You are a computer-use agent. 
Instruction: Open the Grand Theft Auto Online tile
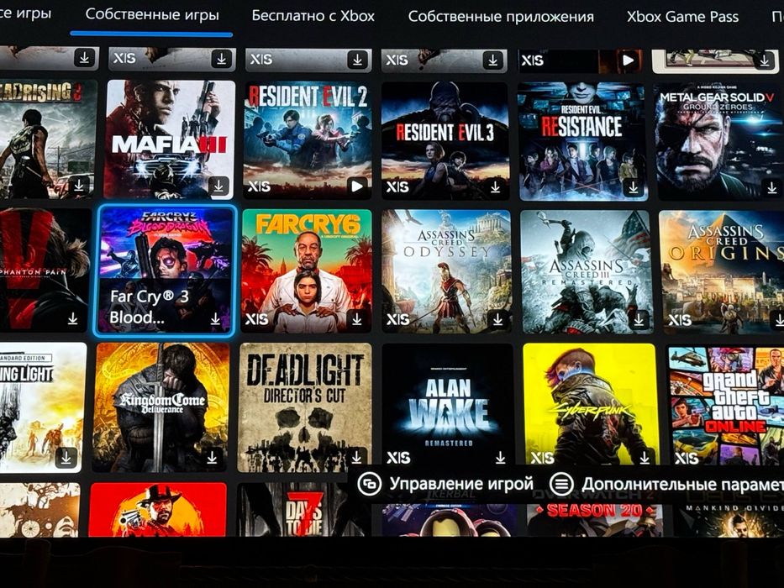click(x=726, y=406)
